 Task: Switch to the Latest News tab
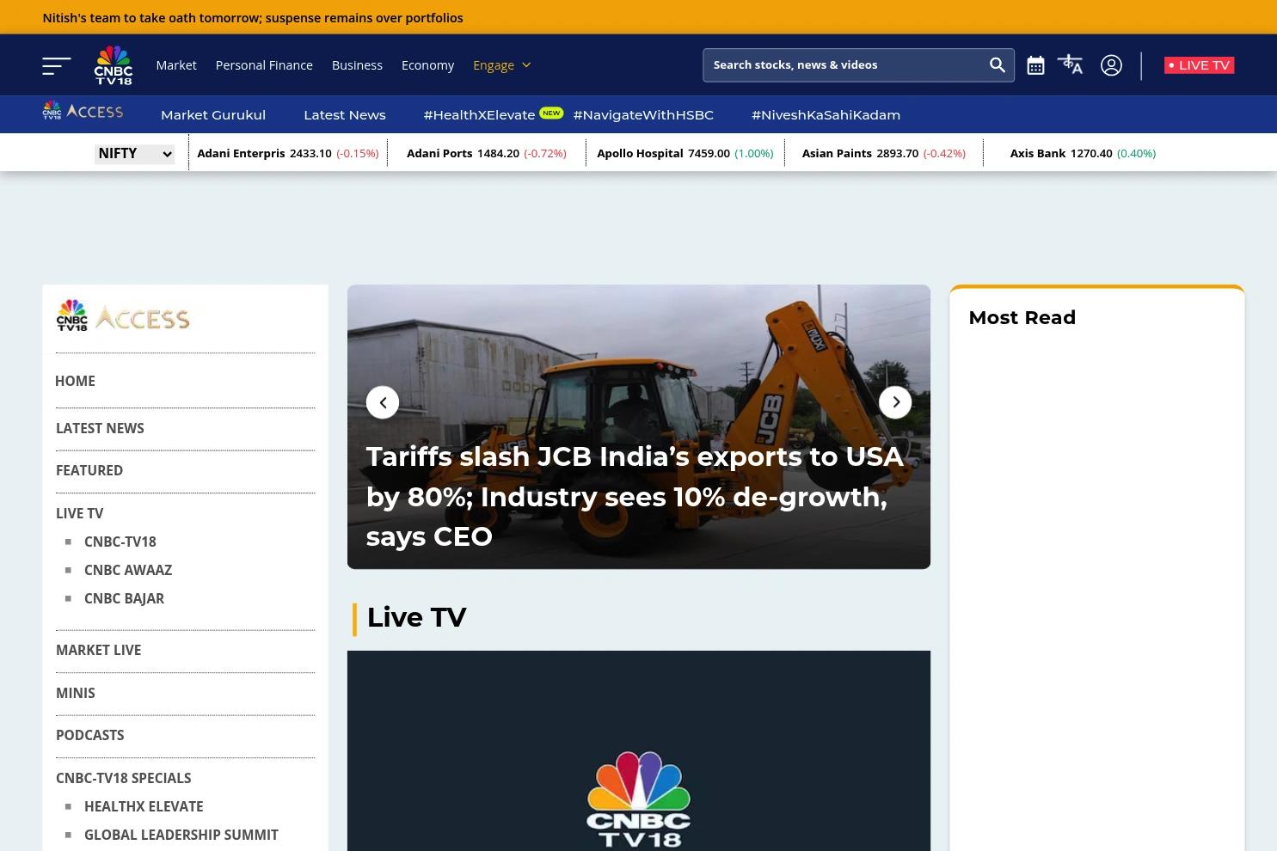pyautogui.click(x=344, y=114)
